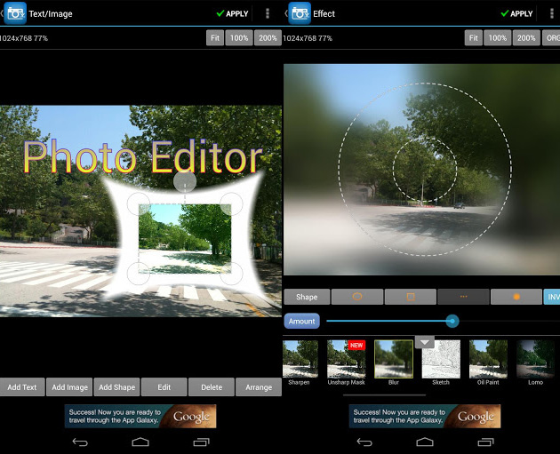Open the Google ad in Text/Image screen
560x454 pixels.
[140, 416]
